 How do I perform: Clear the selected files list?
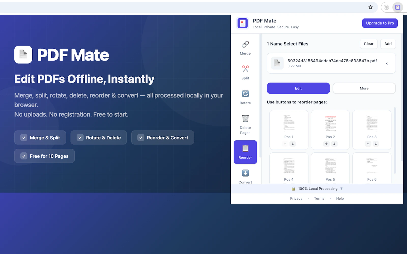(369, 44)
